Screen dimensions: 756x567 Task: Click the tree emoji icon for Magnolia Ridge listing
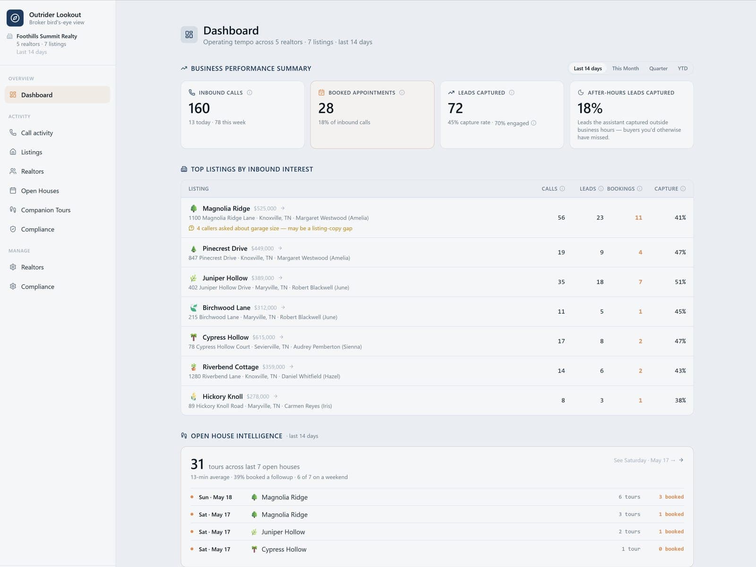193,208
